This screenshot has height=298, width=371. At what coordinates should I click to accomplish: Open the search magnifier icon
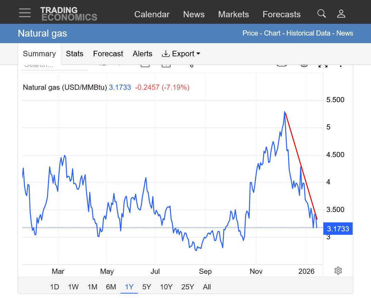click(321, 14)
